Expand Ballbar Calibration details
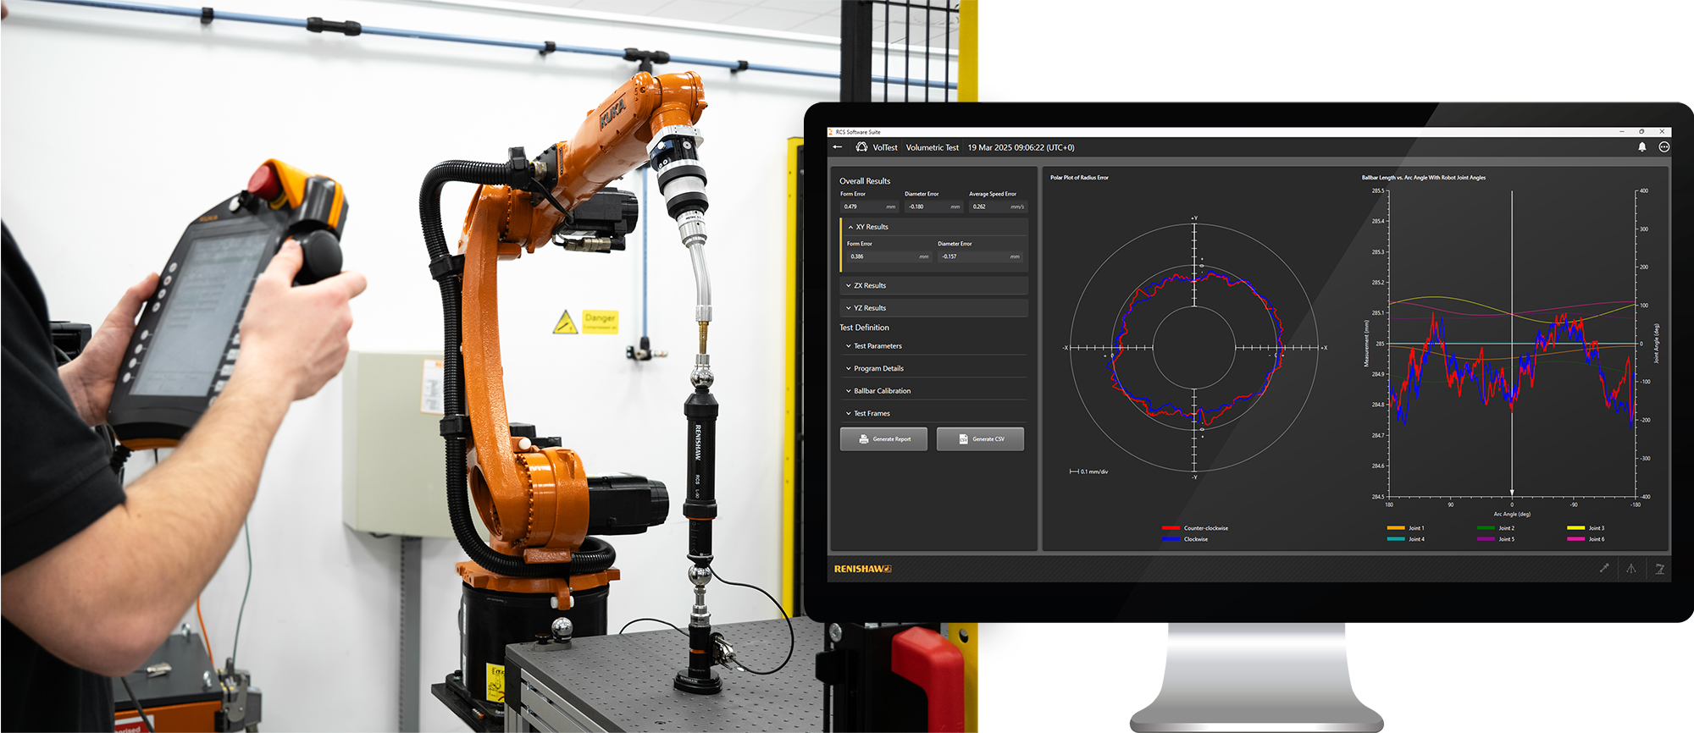This screenshot has width=1694, height=733. [849, 391]
